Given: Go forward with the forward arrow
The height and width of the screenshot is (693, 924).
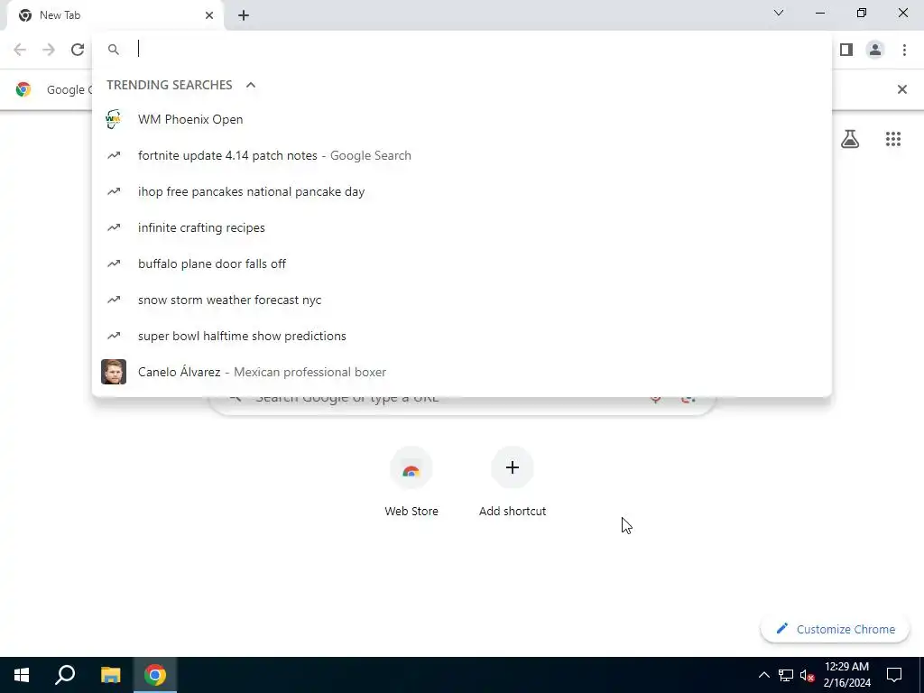Looking at the screenshot, I should pos(49,50).
